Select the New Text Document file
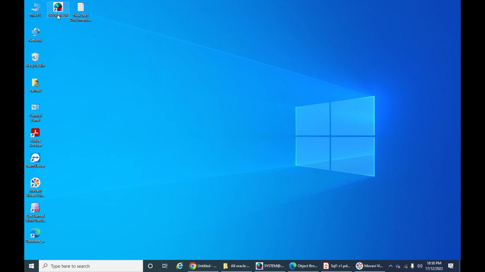 pos(81,12)
